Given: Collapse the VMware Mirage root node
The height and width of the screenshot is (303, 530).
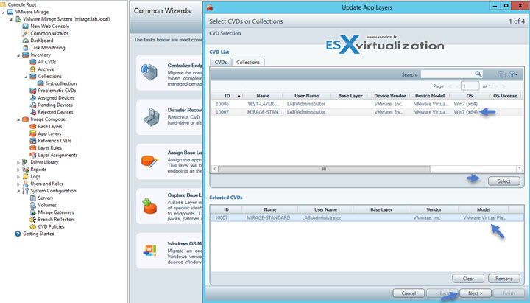Looking at the screenshot, I should coord(4,13).
